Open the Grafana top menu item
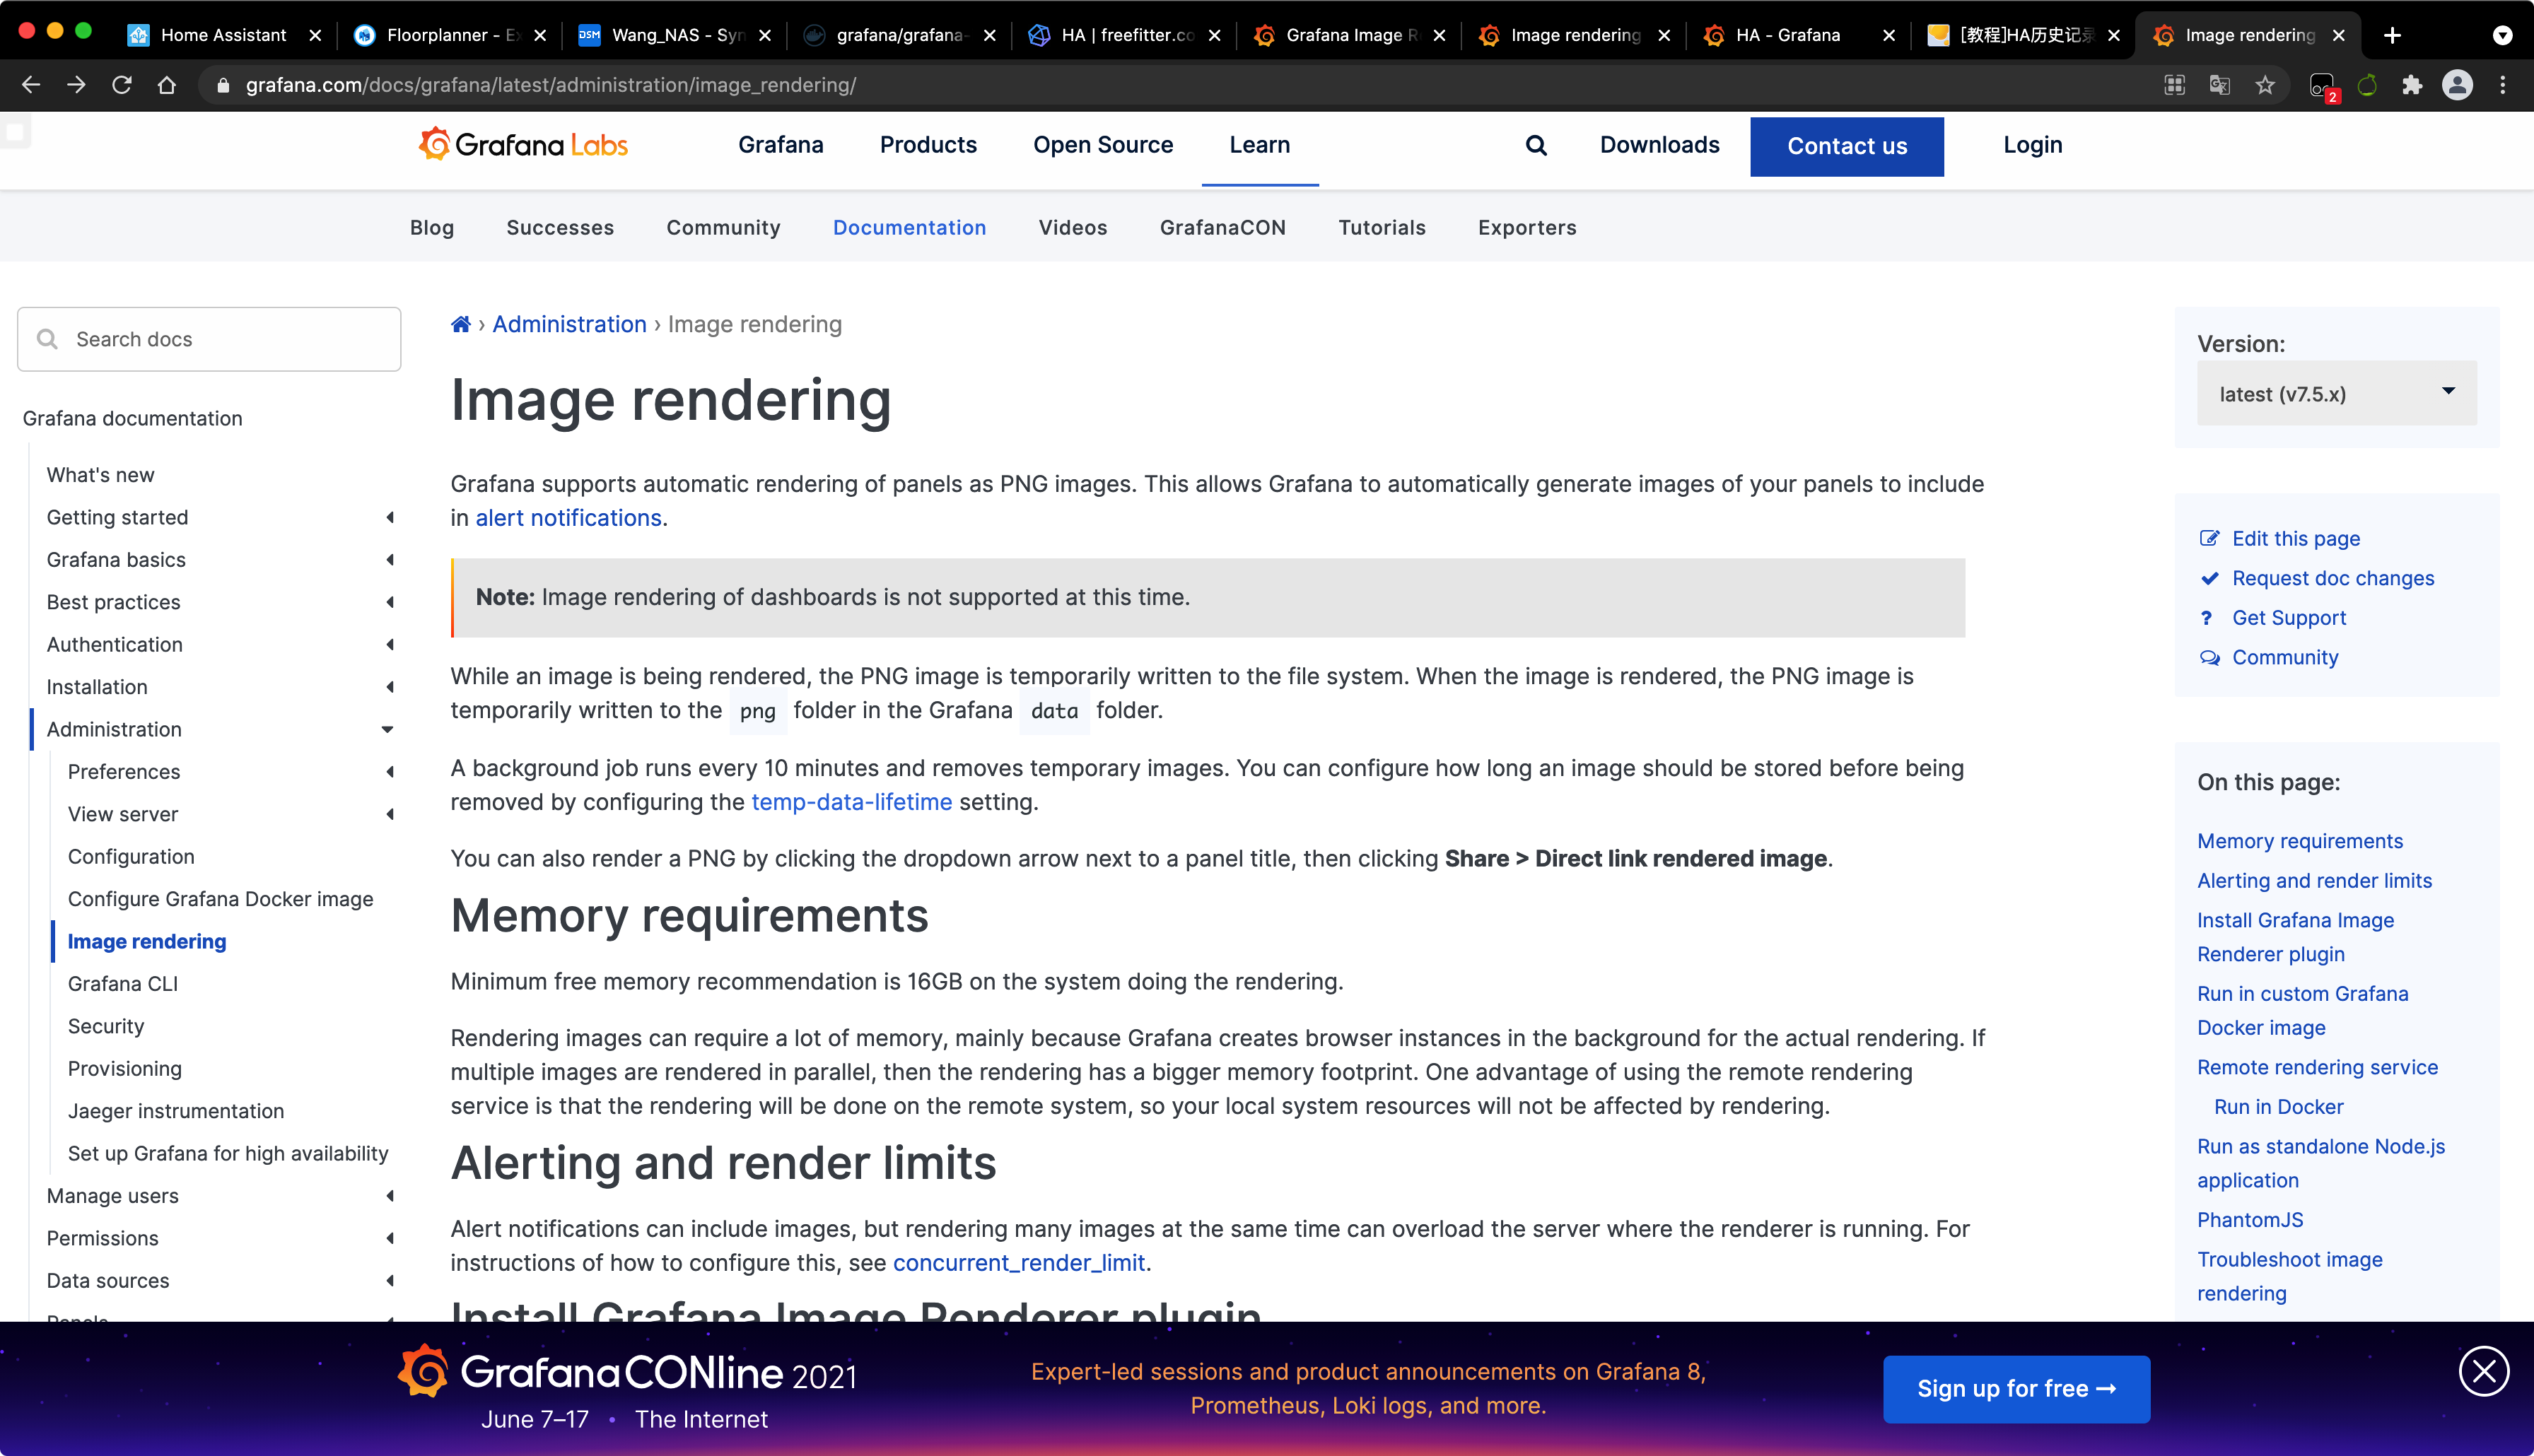 (781, 145)
